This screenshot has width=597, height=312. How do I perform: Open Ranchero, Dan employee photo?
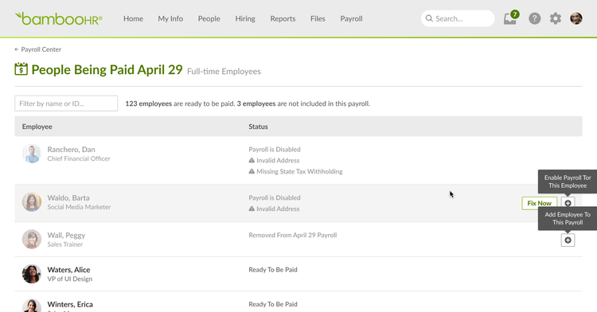pyautogui.click(x=32, y=154)
